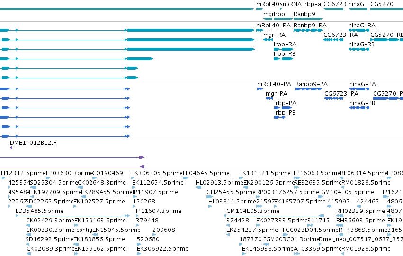
Task: Select the EK027333.5prime EST
Action: [x=258, y=225]
